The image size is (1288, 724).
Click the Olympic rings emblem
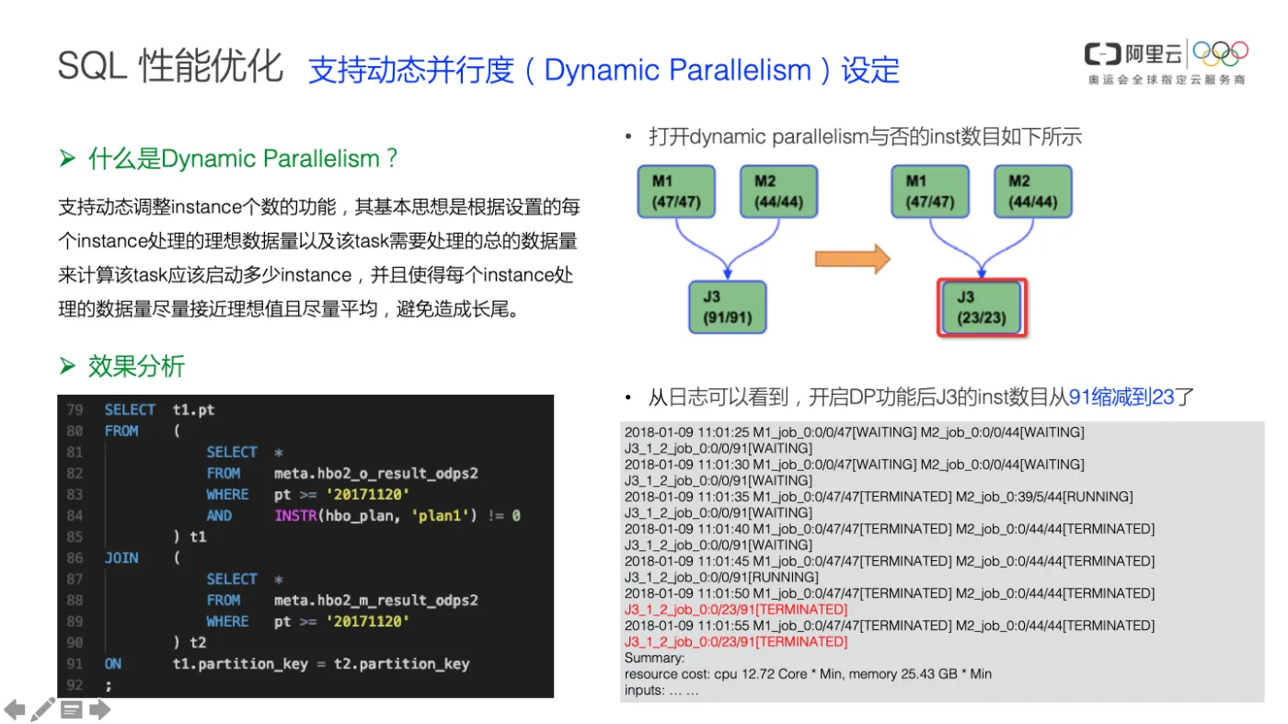tap(1220, 54)
